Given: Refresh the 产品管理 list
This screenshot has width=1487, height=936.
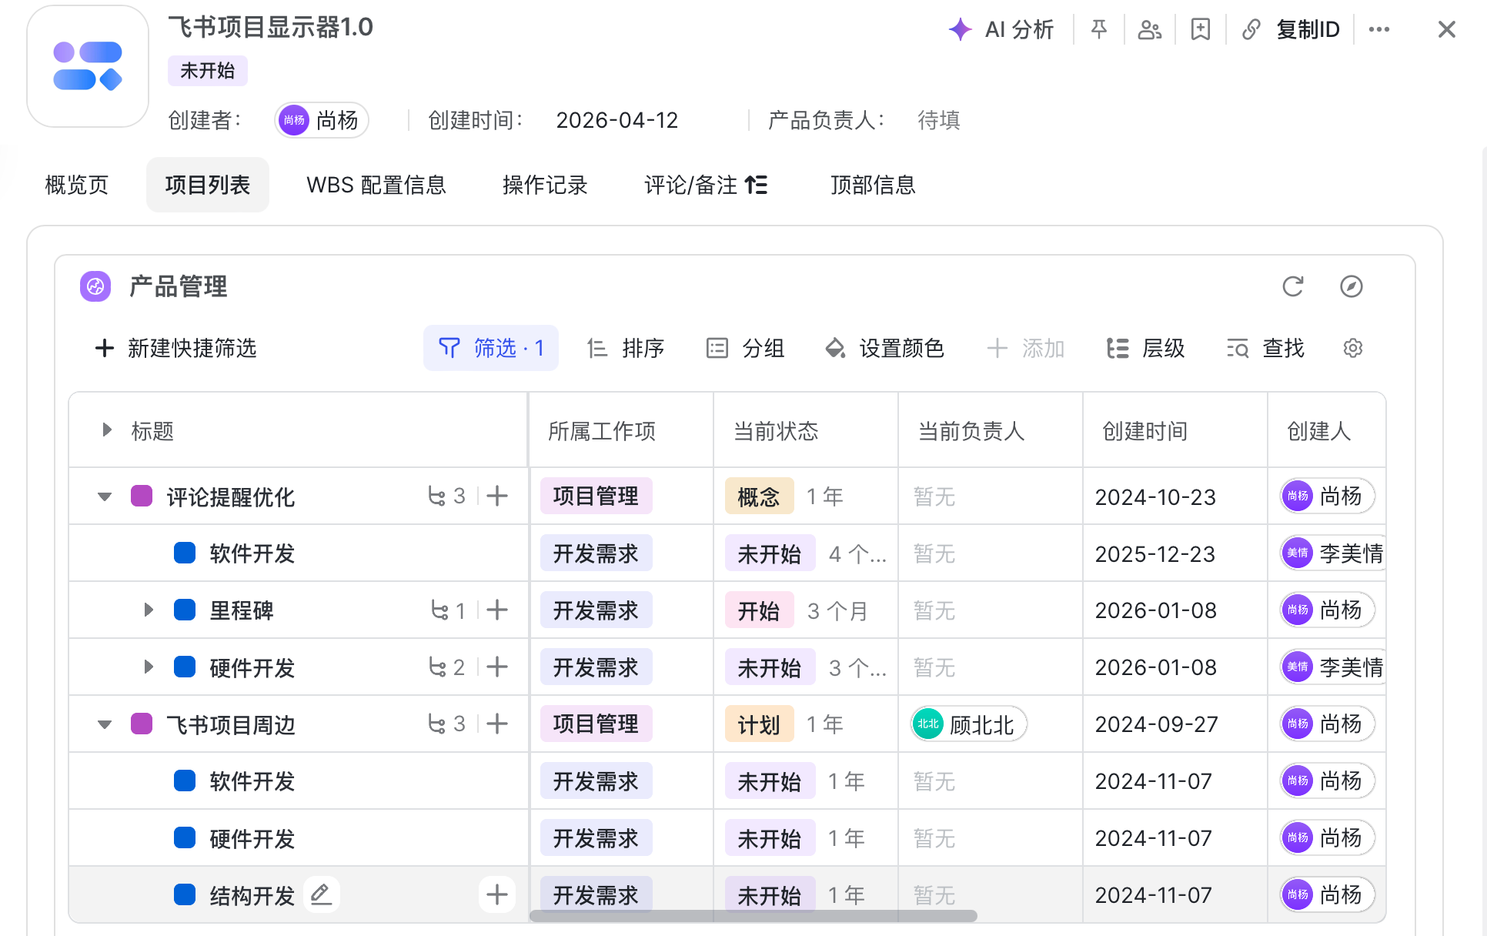Looking at the screenshot, I should (1293, 286).
